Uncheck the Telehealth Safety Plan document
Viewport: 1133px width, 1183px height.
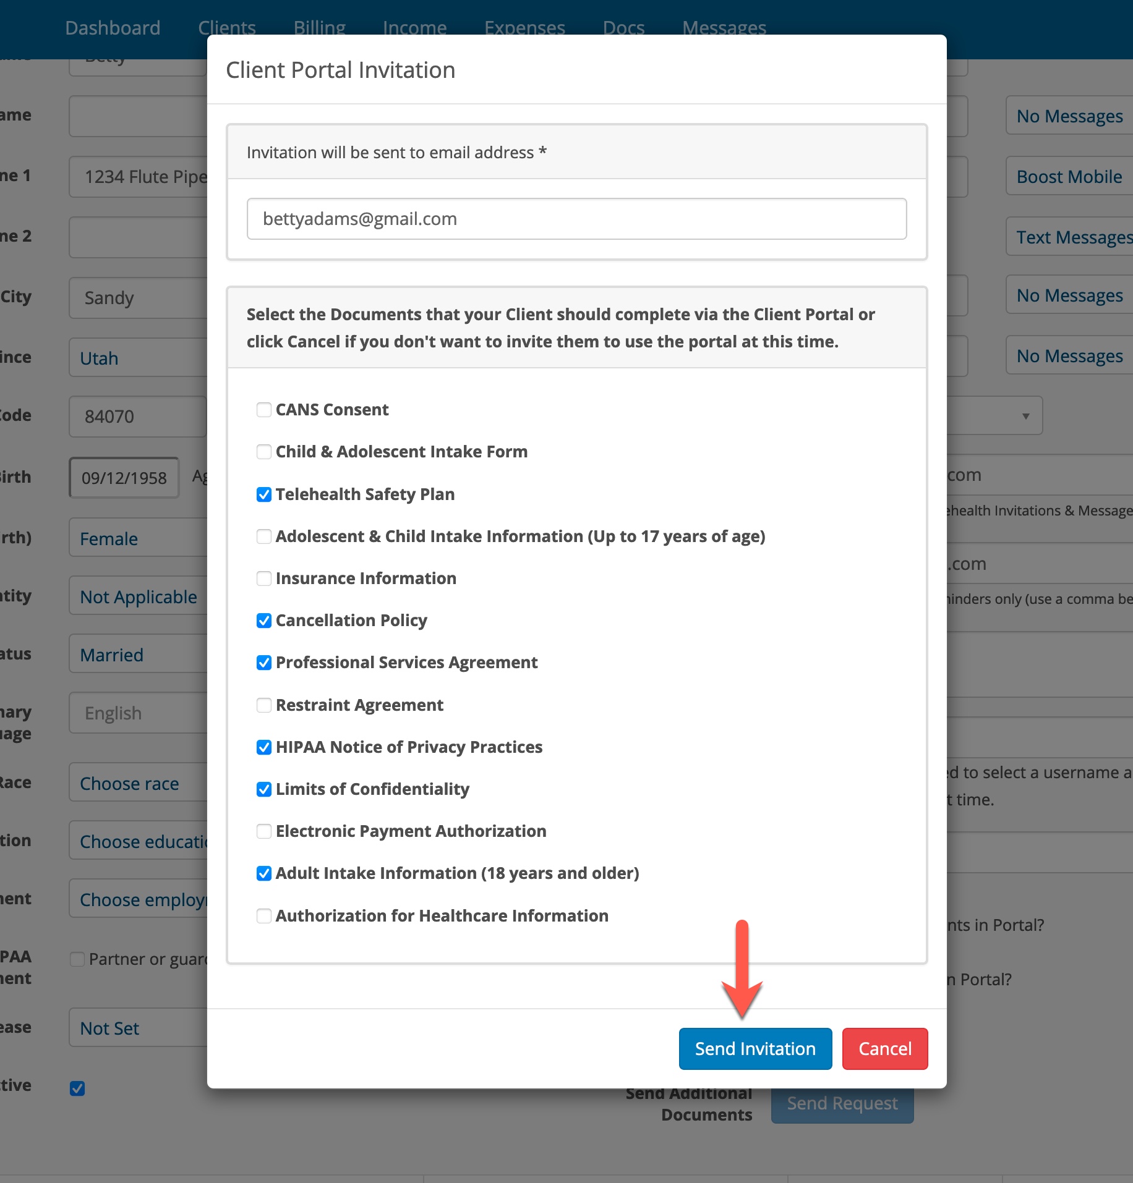(x=264, y=494)
